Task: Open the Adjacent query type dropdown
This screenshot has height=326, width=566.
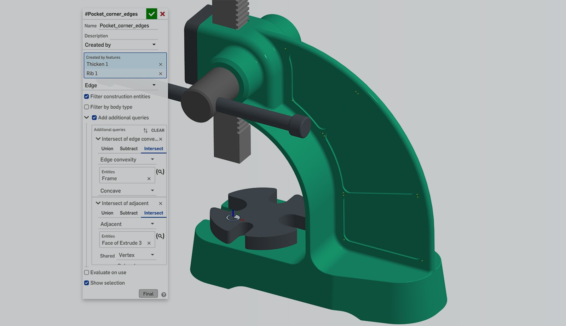Action: 127,224
